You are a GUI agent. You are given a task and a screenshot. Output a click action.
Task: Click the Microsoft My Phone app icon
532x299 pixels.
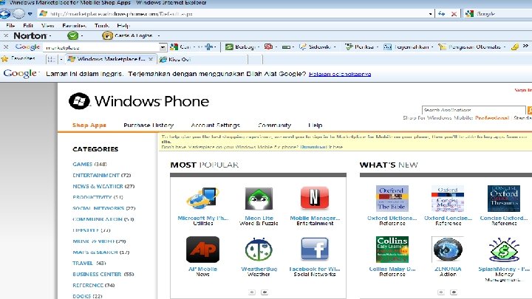202,198
